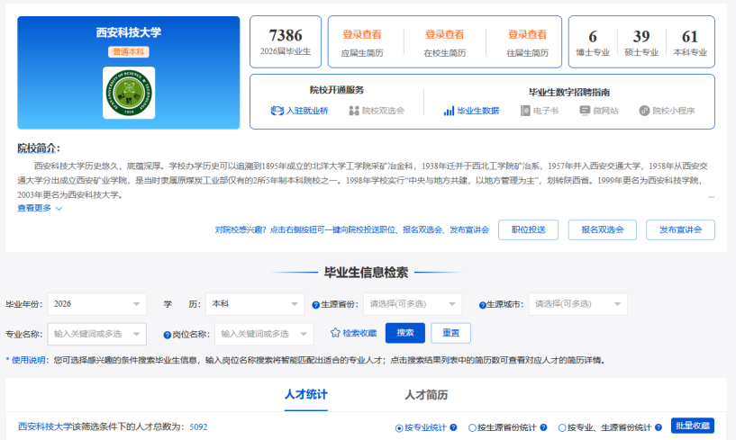736x440 pixels.
Task: Click help icon beside 生源城市 label
Action: tap(482, 305)
